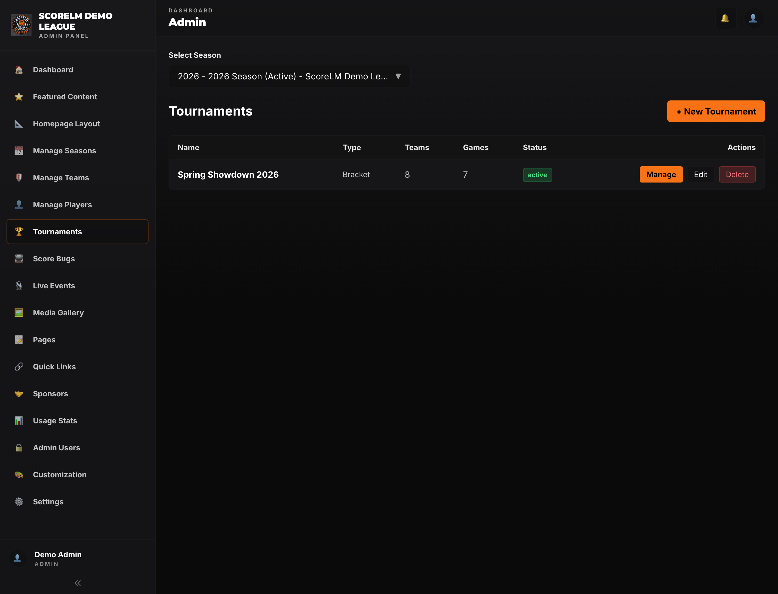The height and width of the screenshot is (594, 778).
Task: Delete the Spring Showdown 2026 tournament
Action: click(737, 174)
